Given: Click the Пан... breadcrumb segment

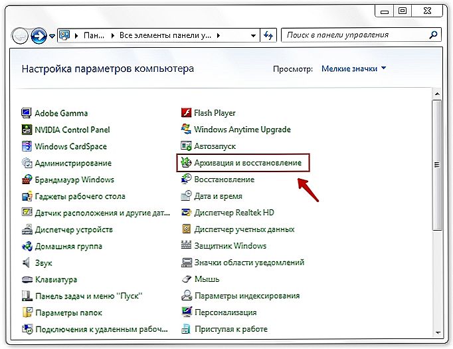Looking at the screenshot, I should 94,36.
